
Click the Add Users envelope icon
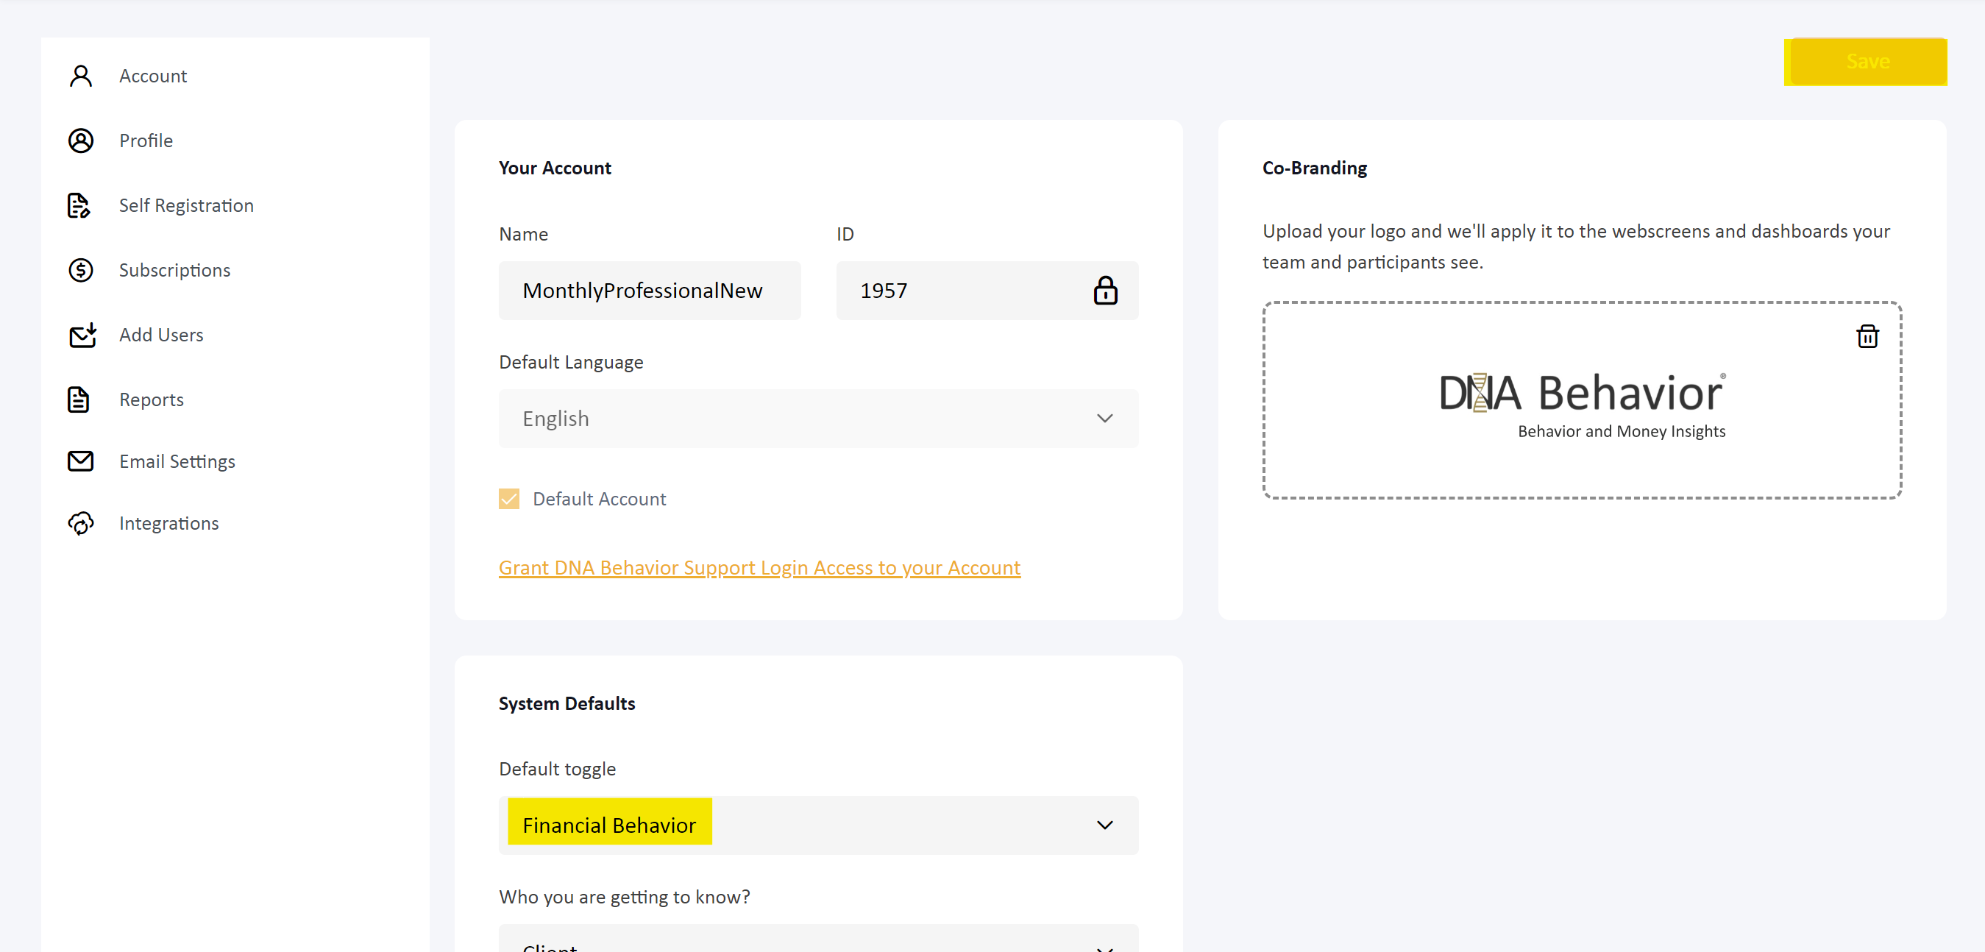coord(82,335)
